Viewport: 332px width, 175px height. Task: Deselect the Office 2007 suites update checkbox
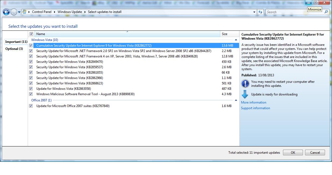point(31,106)
